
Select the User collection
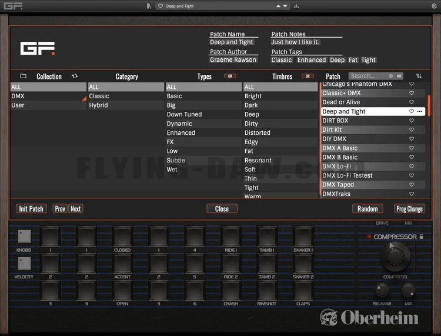[48, 105]
